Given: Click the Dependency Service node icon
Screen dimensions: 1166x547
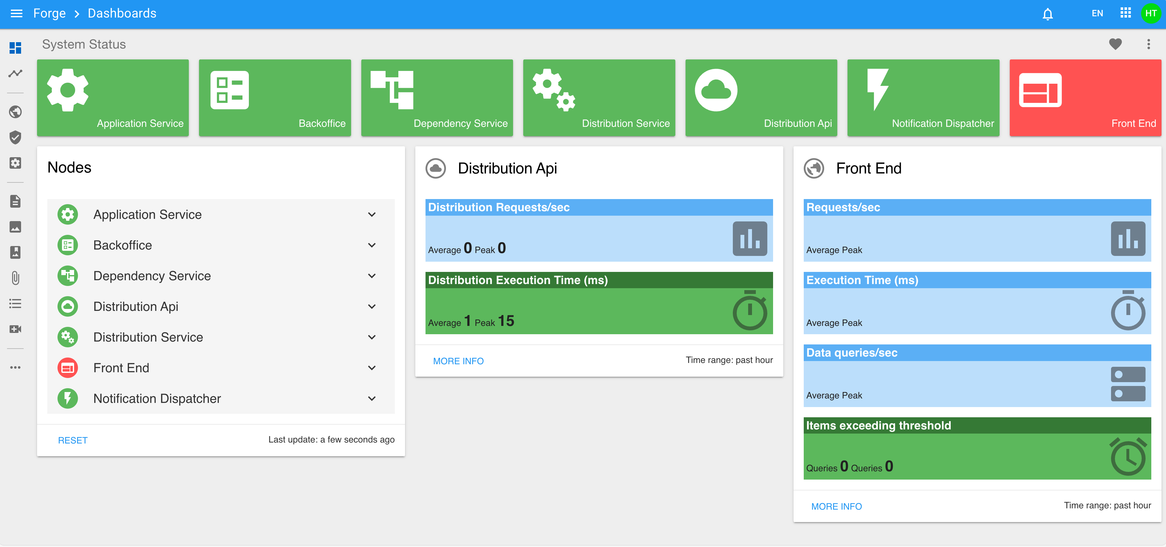Looking at the screenshot, I should coord(67,276).
